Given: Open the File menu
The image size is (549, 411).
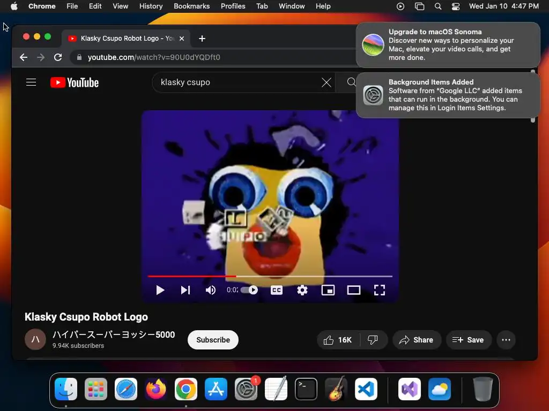Looking at the screenshot, I should (x=72, y=6).
